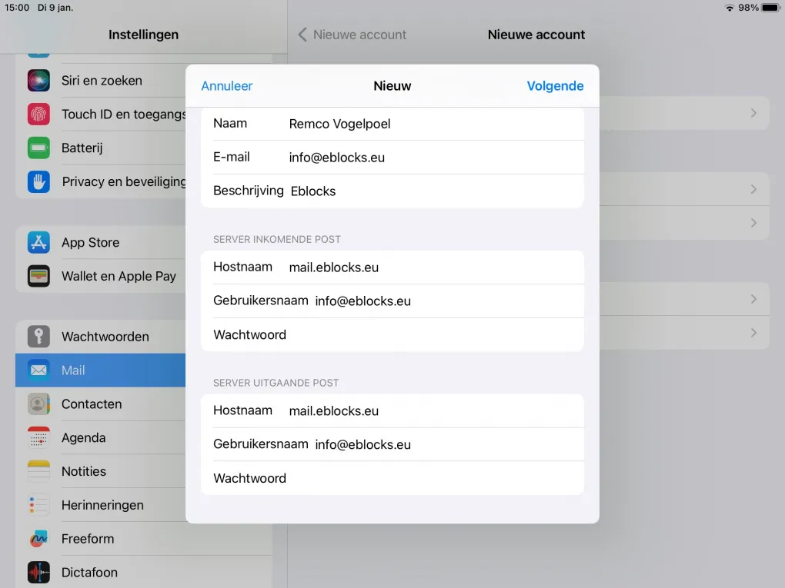Open Siri en zoeken settings icon
Viewport: 785px width, 588px height.
[38, 81]
